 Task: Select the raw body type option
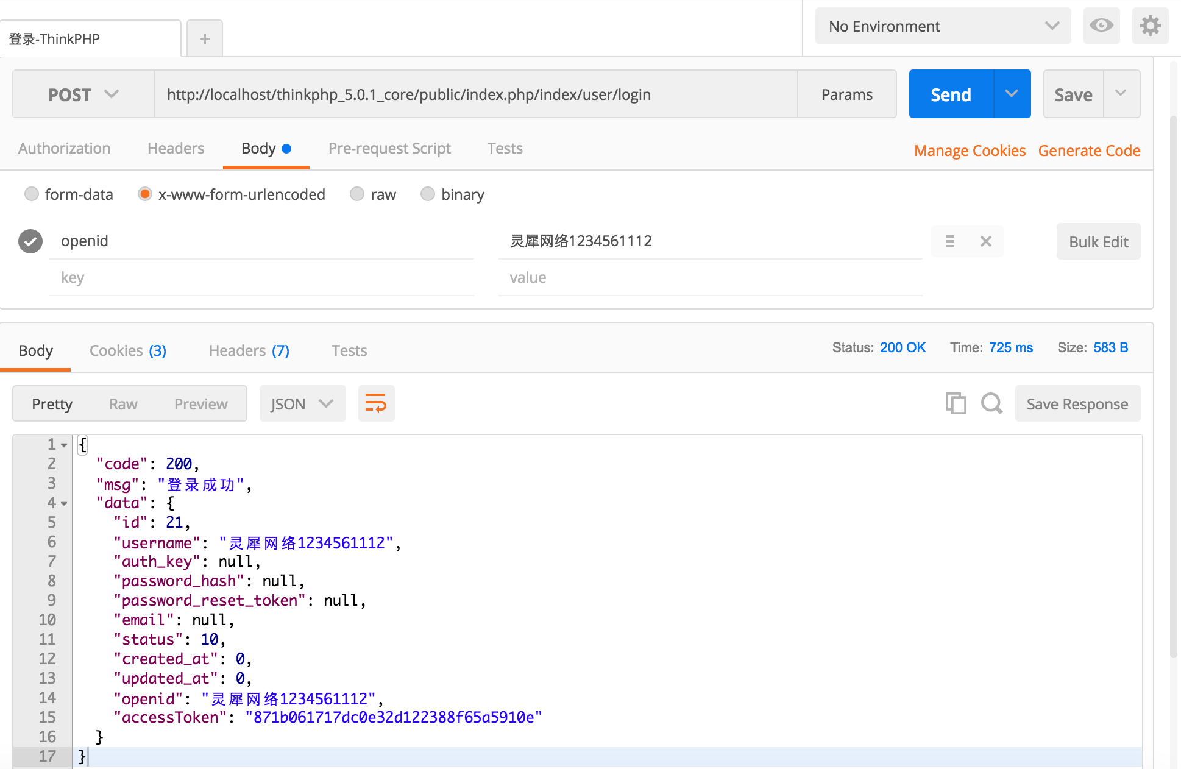pos(357,194)
